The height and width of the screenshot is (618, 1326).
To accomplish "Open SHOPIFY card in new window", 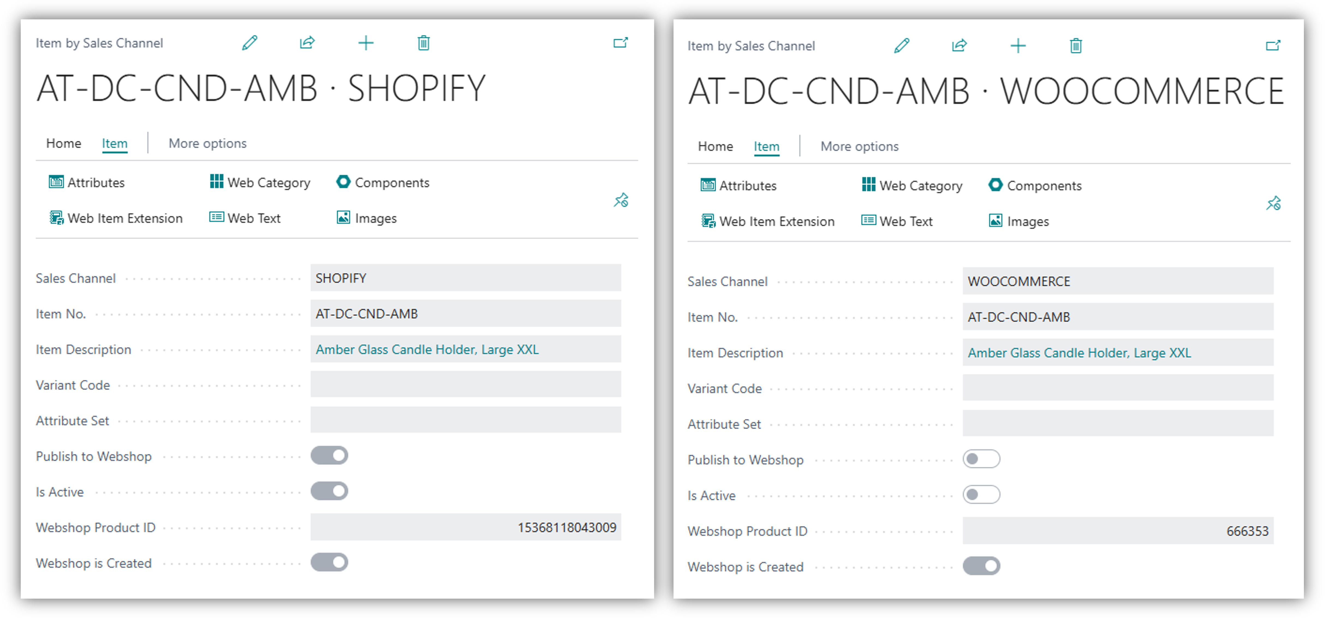I will click(x=621, y=43).
